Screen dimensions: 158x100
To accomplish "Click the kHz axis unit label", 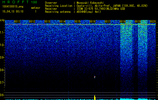I will tap(2, 20).
